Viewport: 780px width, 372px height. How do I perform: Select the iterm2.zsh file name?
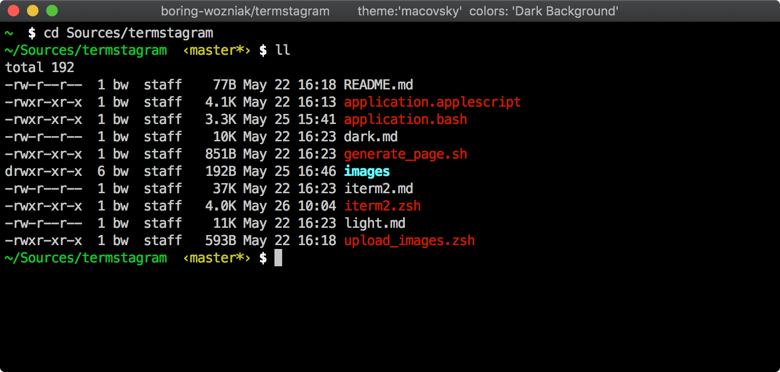pyautogui.click(x=382, y=206)
